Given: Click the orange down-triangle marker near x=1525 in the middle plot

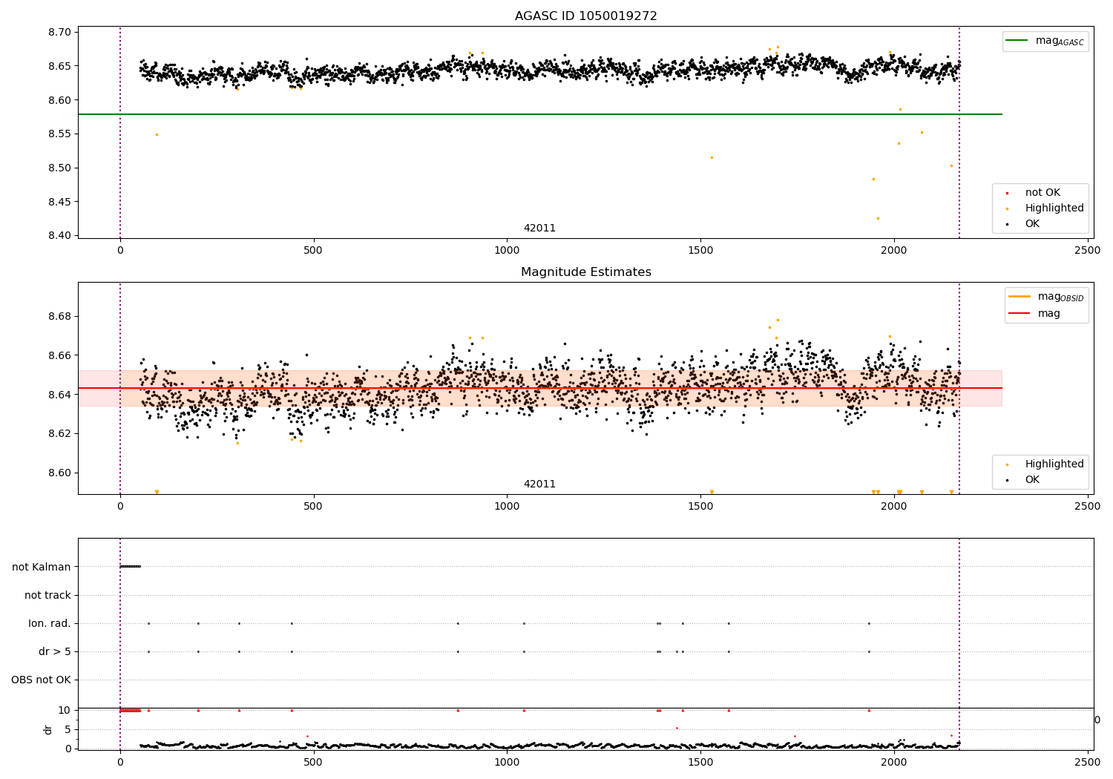Looking at the screenshot, I should [x=712, y=492].
